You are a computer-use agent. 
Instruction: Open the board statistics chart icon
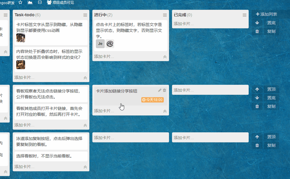click(x=30, y=2)
